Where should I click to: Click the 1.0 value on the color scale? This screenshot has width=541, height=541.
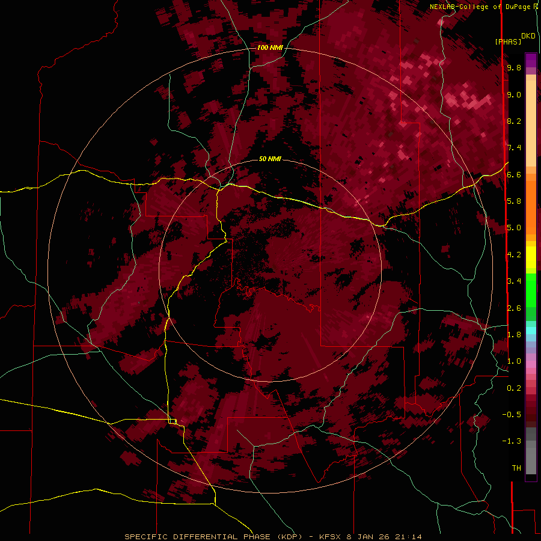[x=514, y=362]
